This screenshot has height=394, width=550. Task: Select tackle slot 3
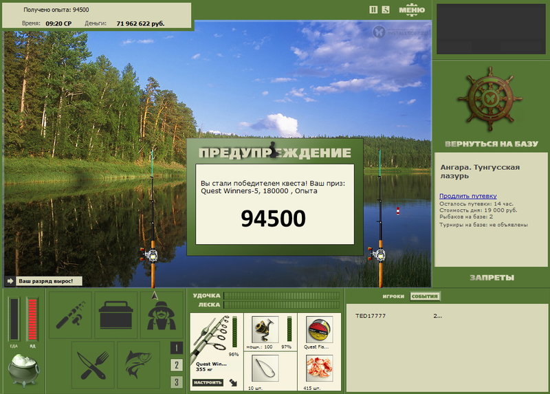[177, 382]
